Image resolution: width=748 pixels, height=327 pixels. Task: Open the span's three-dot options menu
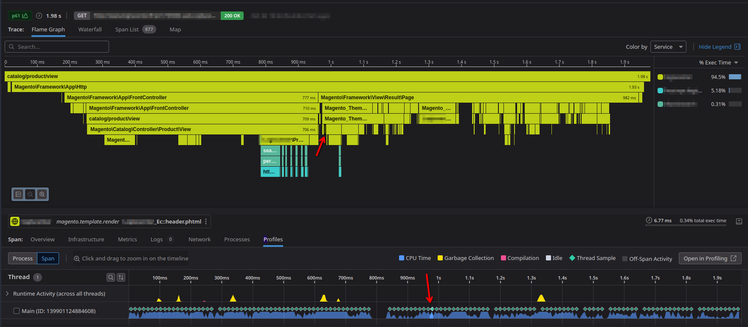[x=206, y=221]
